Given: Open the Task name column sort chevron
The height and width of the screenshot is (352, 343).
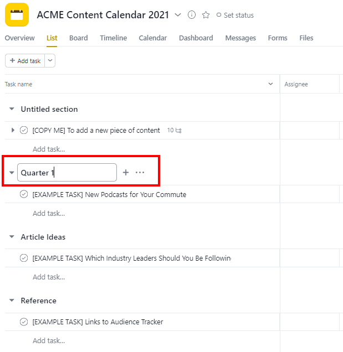Looking at the screenshot, I should [270, 84].
